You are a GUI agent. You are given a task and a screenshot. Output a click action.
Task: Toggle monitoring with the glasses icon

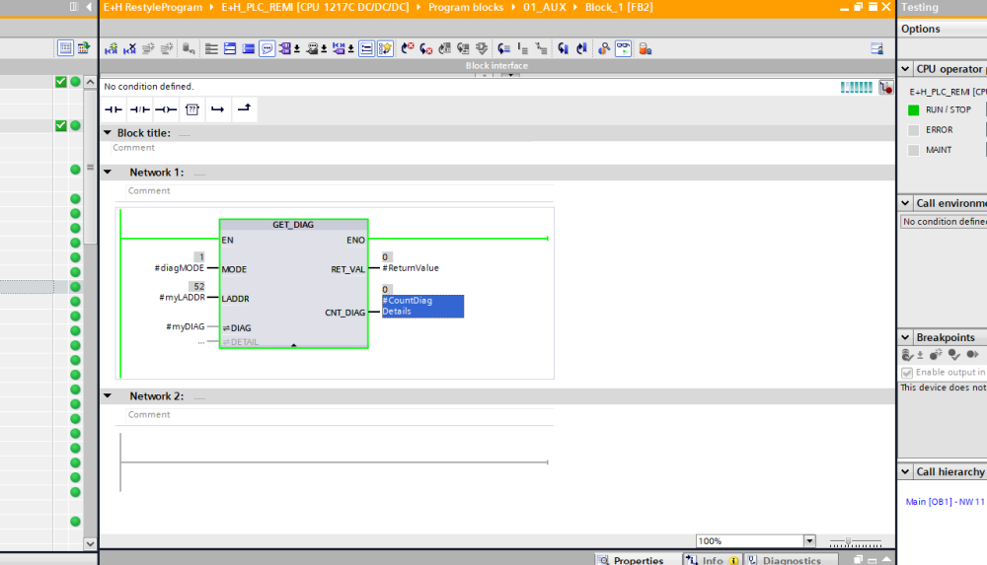(623, 48)
